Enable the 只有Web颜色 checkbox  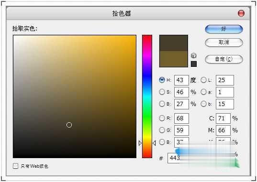coord(15,166)
